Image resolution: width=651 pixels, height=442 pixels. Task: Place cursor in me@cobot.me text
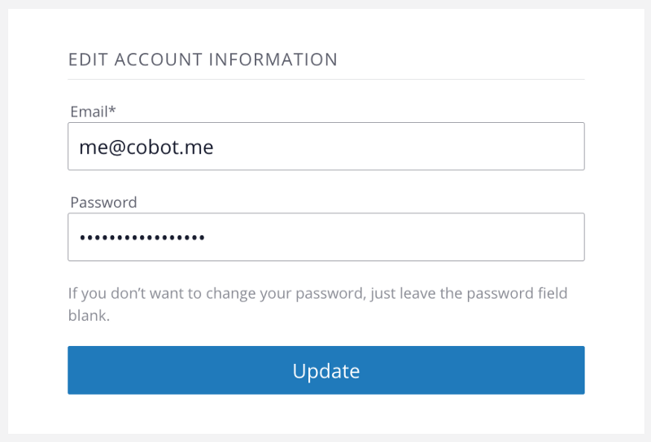tap(146, 147)
